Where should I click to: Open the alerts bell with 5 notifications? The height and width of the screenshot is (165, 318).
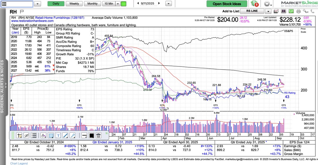click(255, 4)
